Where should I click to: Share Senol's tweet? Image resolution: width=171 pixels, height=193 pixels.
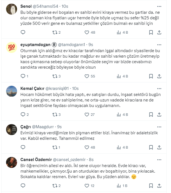click(x=159, y=32)
